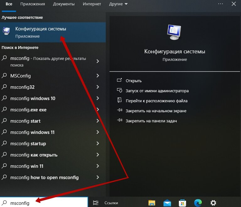Click the search magnifier icon in search box
The width and height of the screenshot is (241, 207).
(4, 203)
